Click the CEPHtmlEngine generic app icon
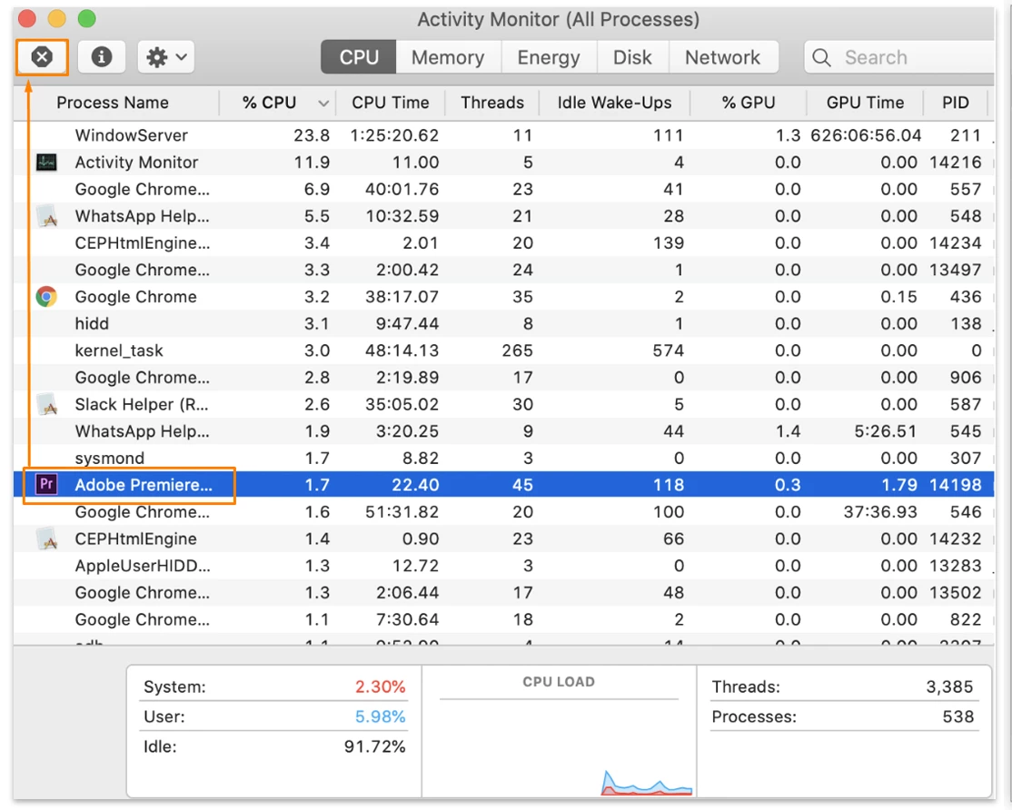Screen dimensions: 1012x810 point(47,538)
